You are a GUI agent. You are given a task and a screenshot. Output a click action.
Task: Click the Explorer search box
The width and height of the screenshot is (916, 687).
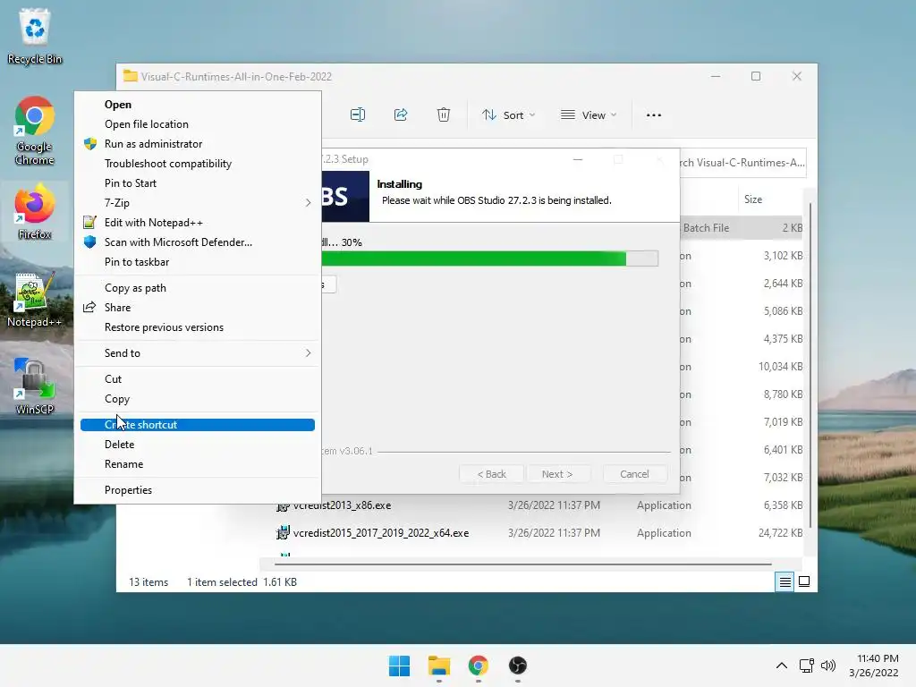(742, 163)
